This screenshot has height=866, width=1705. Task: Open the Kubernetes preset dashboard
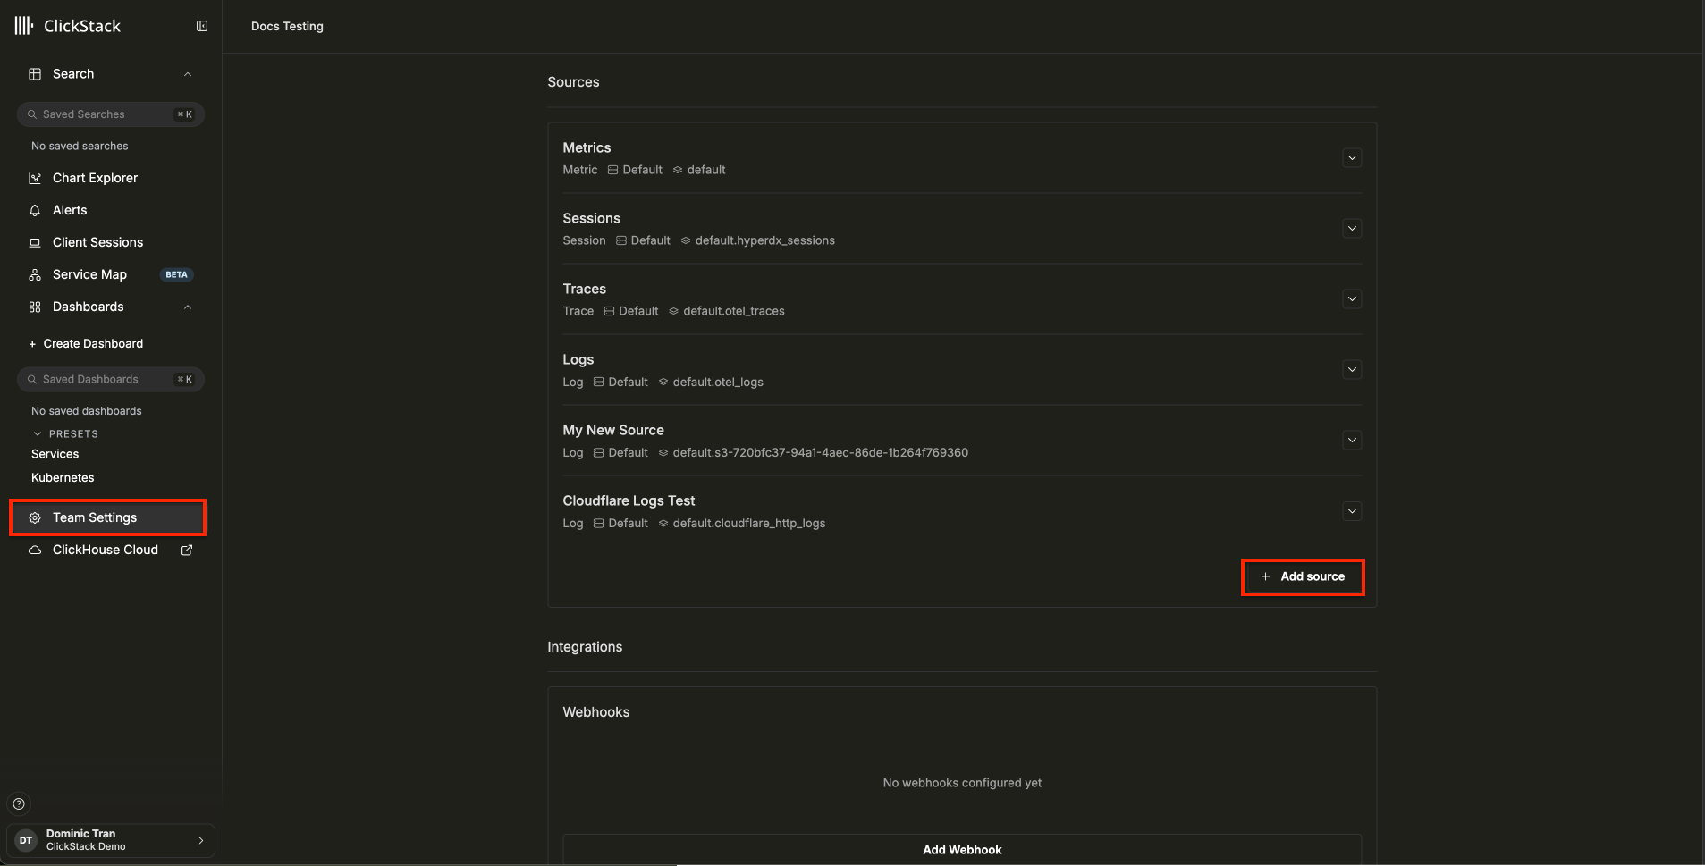63,477
